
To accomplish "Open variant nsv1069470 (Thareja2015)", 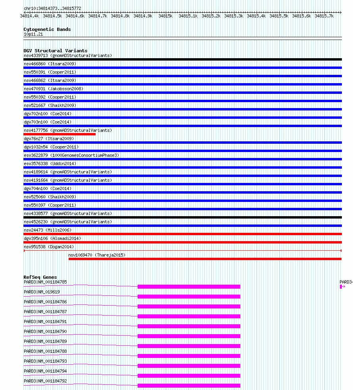I will (x=97, y=255).
